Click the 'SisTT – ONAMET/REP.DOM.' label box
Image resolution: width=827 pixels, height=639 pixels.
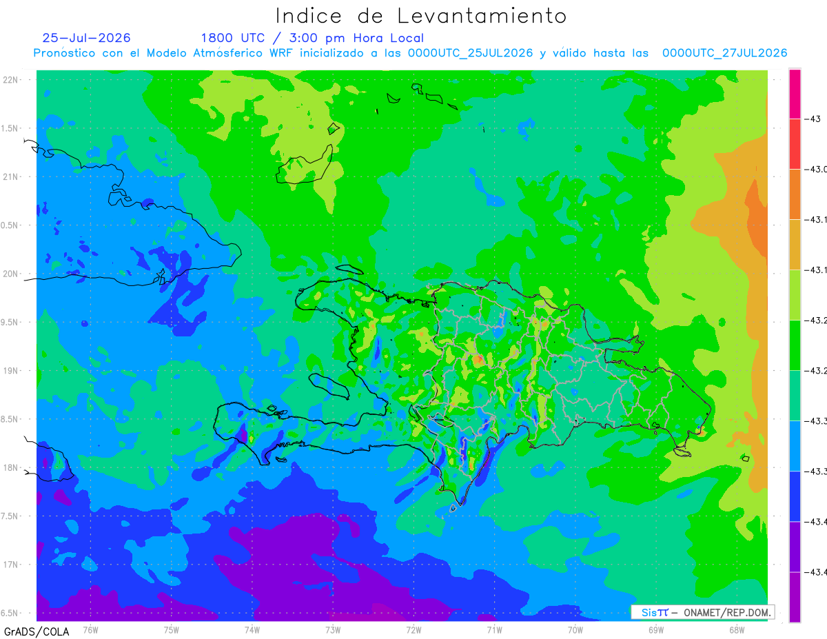click(703, 612)
